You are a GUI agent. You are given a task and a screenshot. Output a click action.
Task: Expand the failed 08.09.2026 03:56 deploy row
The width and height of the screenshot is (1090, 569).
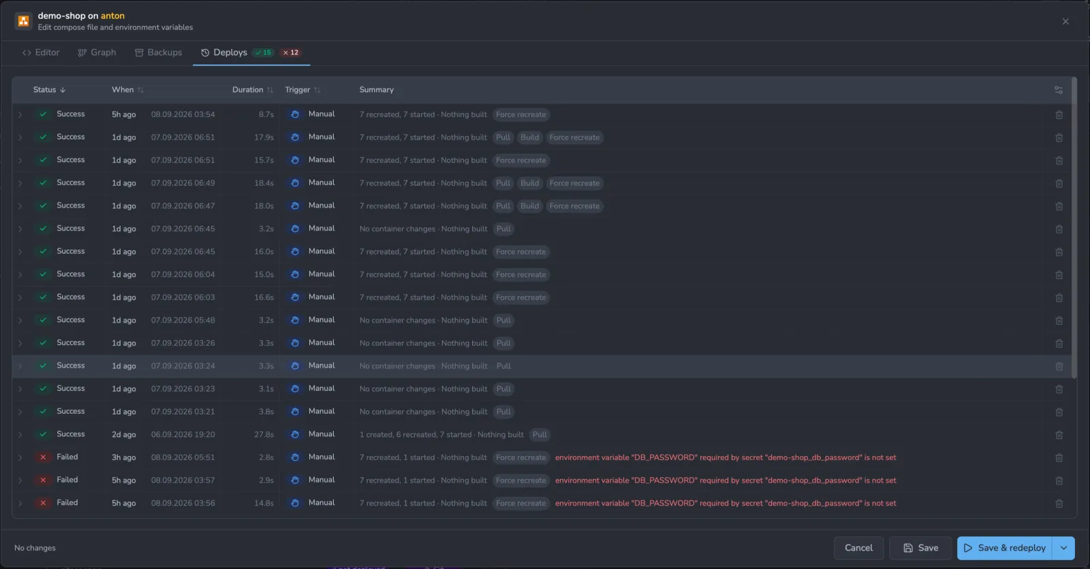(20, 503)
